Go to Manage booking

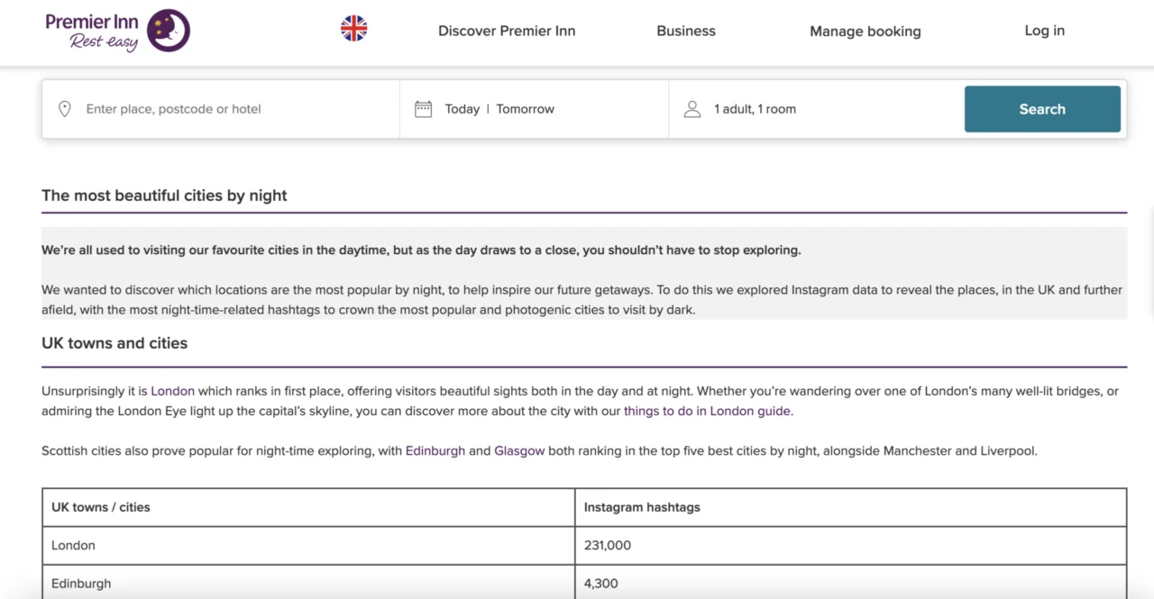tap(865, 32)
